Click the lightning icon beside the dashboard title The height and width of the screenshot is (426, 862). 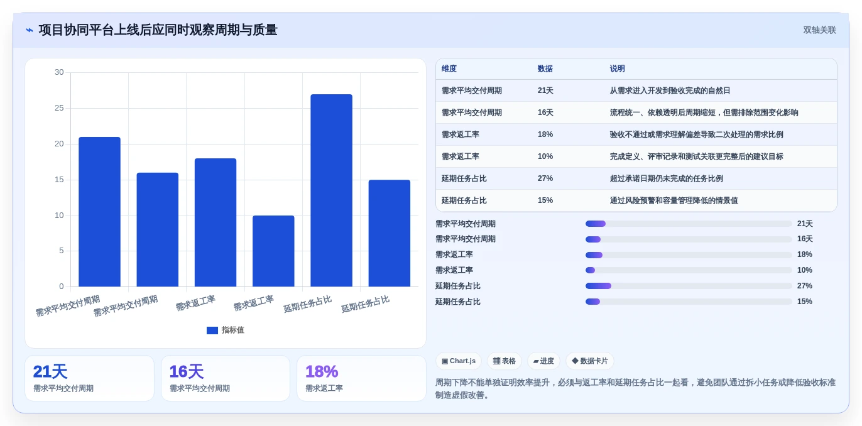click(30, 30)
